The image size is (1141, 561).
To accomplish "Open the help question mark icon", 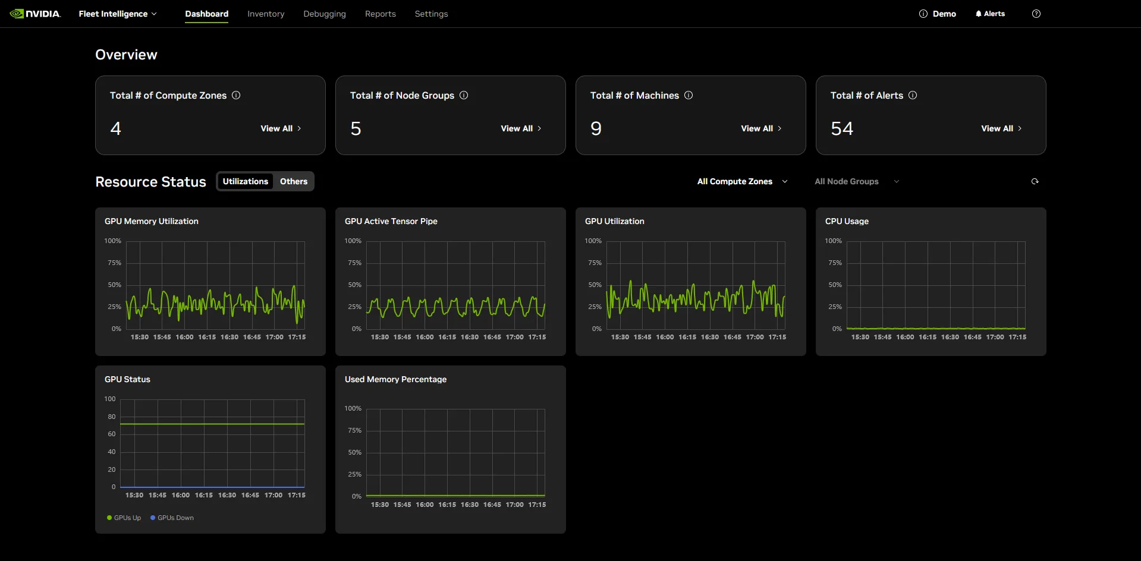I will [1036, 14].
